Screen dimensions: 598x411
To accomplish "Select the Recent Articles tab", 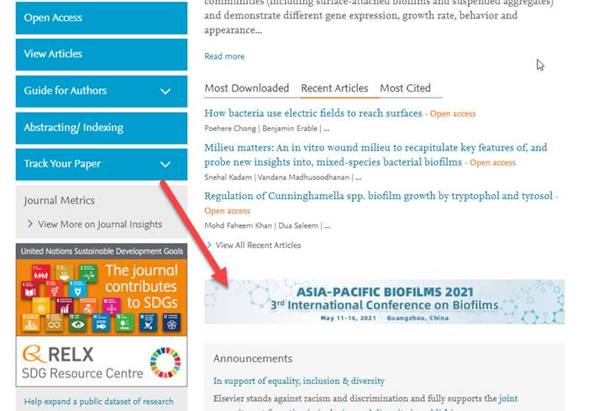I will (x=334, y=88).
